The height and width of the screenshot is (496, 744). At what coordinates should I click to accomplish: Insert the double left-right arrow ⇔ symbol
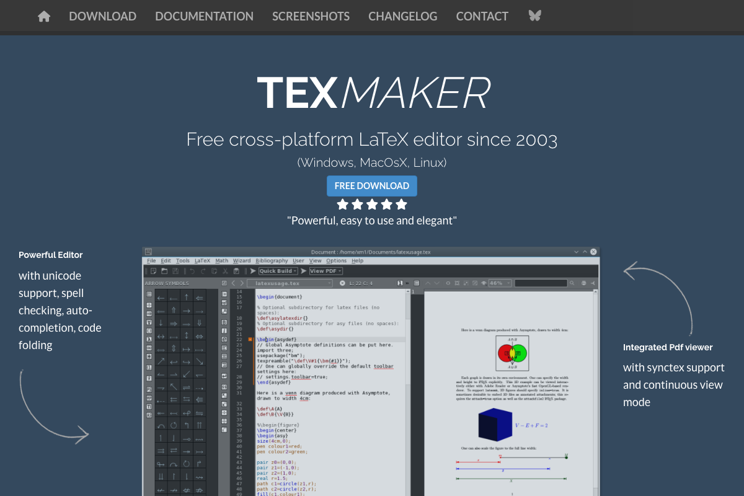200,337
